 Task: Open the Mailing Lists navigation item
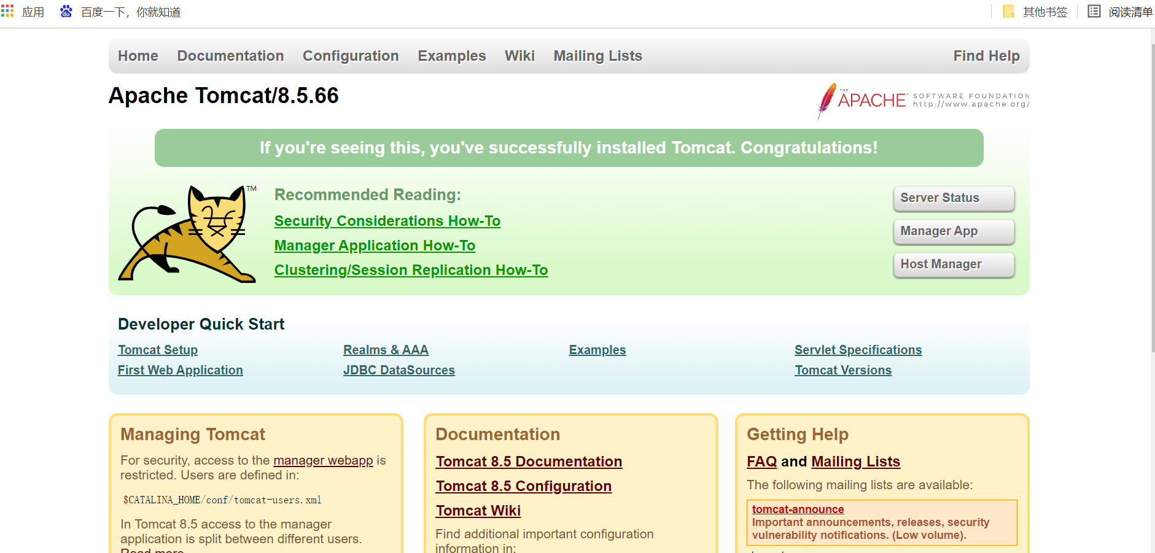point(598,56)
